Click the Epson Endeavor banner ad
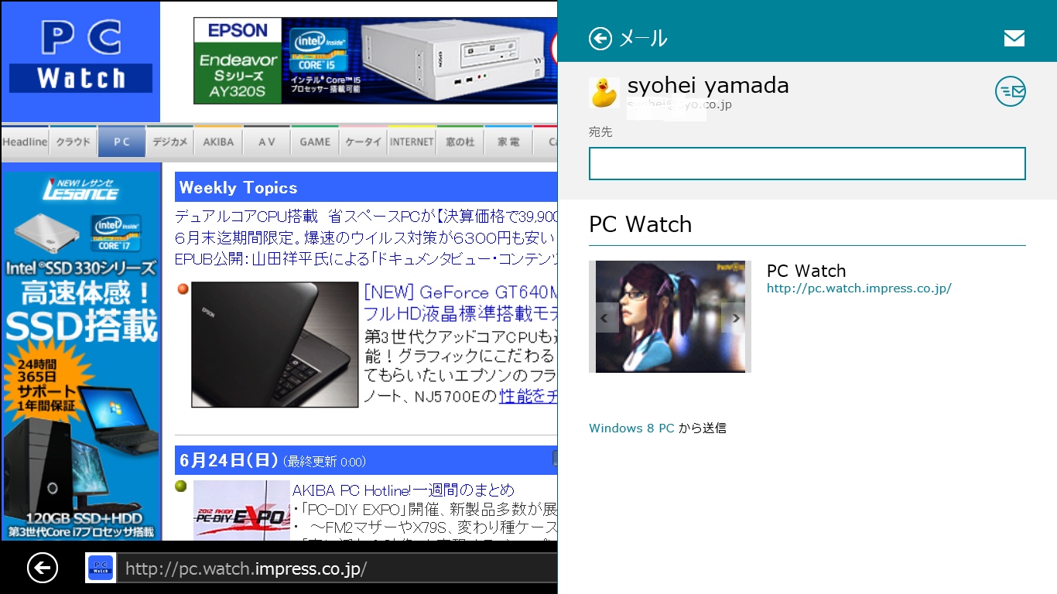 coord(375,60)
